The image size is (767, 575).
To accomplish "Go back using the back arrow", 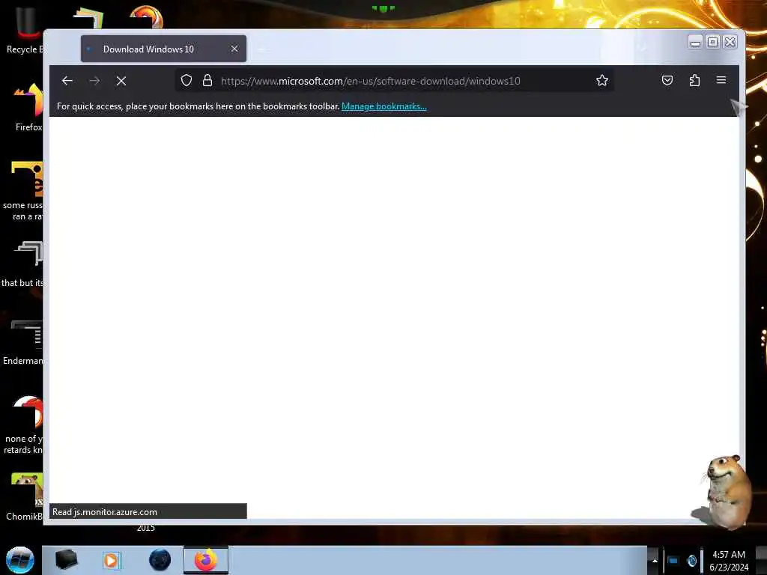I will [67, 81].
